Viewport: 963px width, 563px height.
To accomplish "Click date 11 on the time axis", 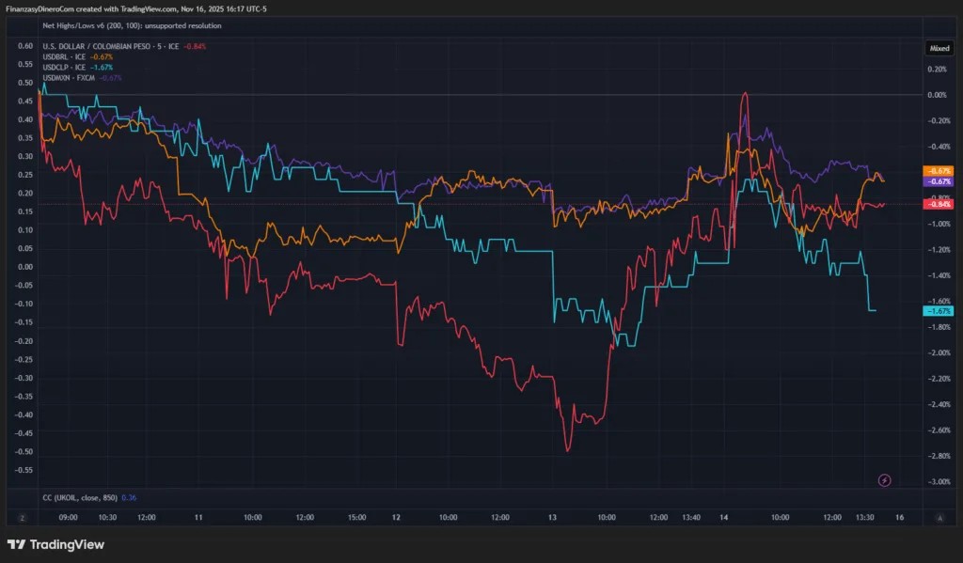I will point(198,517).
